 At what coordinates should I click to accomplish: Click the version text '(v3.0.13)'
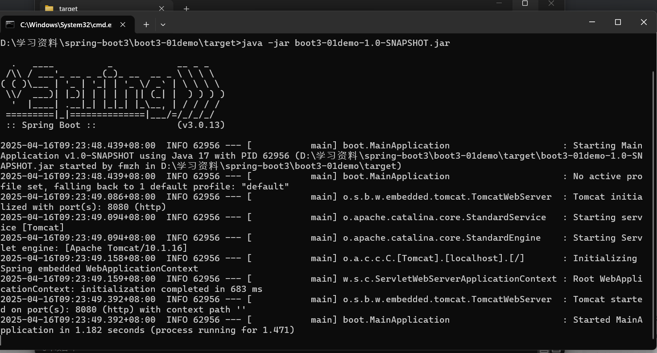[x=201, y=125]
